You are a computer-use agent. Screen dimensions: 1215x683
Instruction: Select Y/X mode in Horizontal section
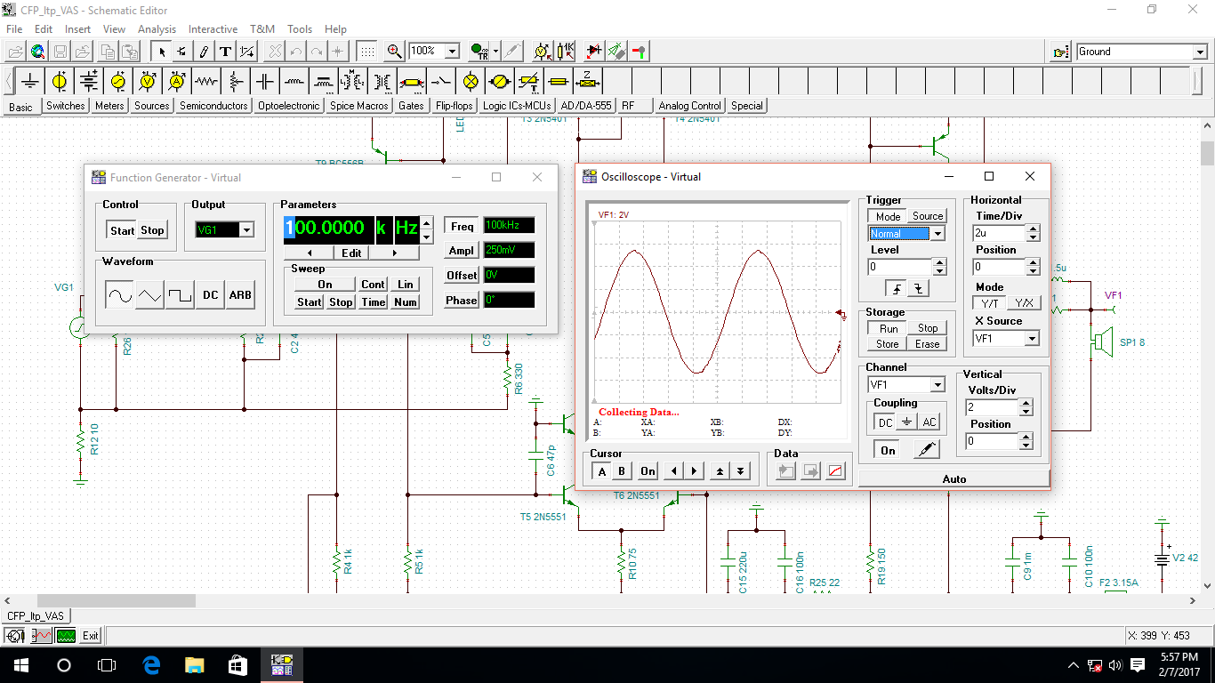tap(1026, 303)
